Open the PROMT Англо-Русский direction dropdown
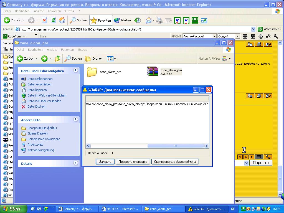 coord(214,36)
